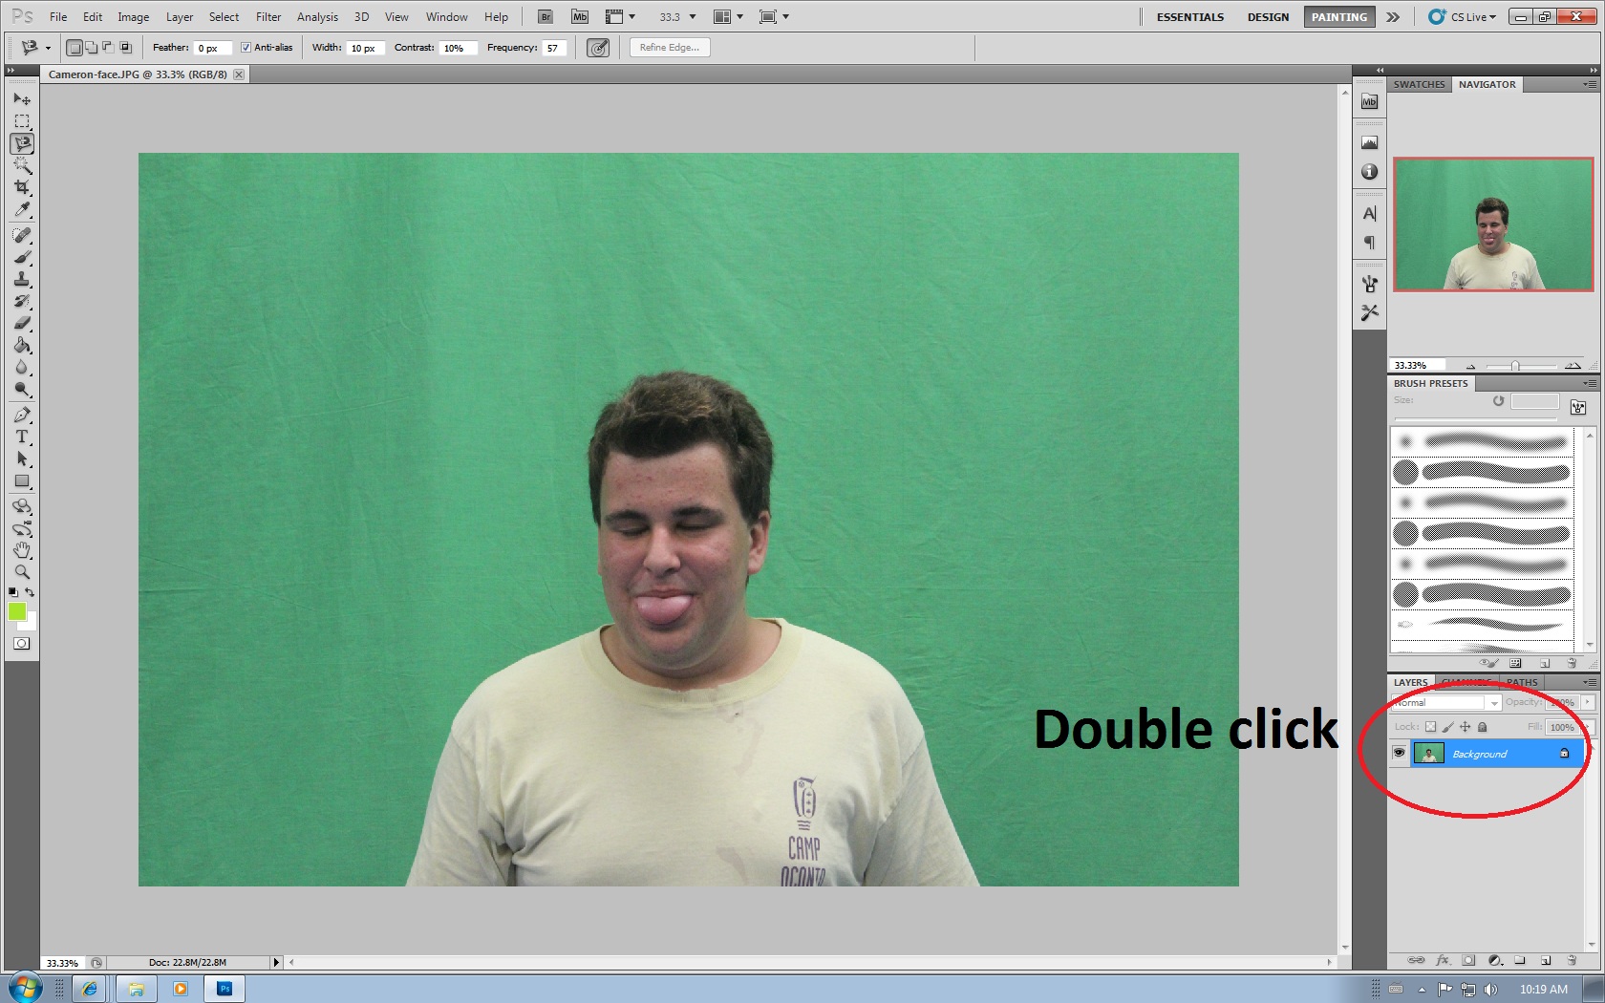Open the Normal blend mode dropdown
The height and width of the screenshot is (1003, 1605).
[x=1494, y=702]
